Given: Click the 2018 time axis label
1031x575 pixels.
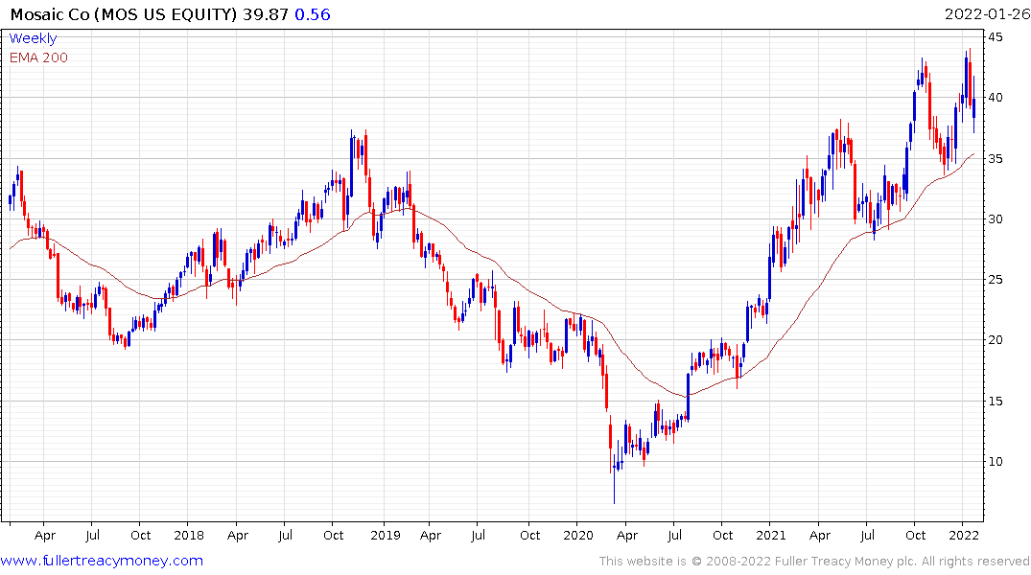Looking at the screenshot, I should tap(189, 536).
